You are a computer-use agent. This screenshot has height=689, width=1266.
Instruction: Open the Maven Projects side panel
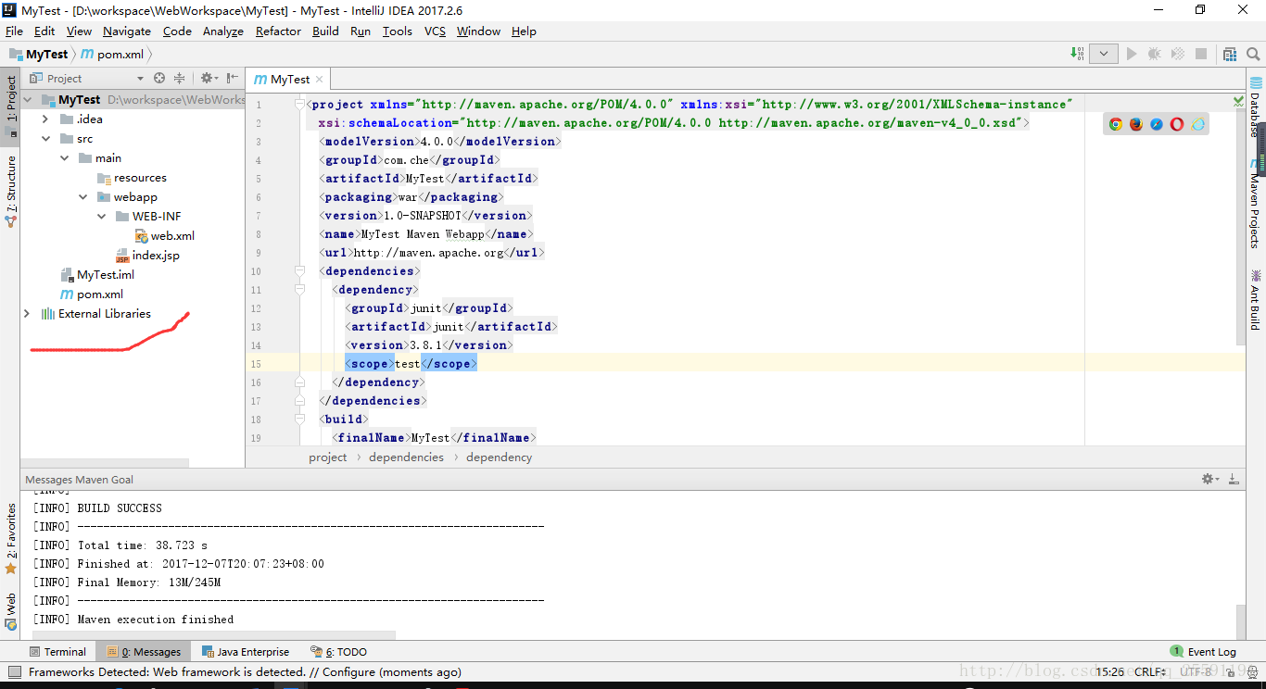point(1255,202)
